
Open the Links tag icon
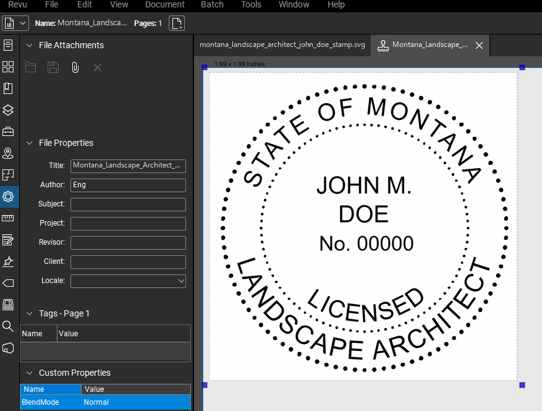[x=8, y=283]
